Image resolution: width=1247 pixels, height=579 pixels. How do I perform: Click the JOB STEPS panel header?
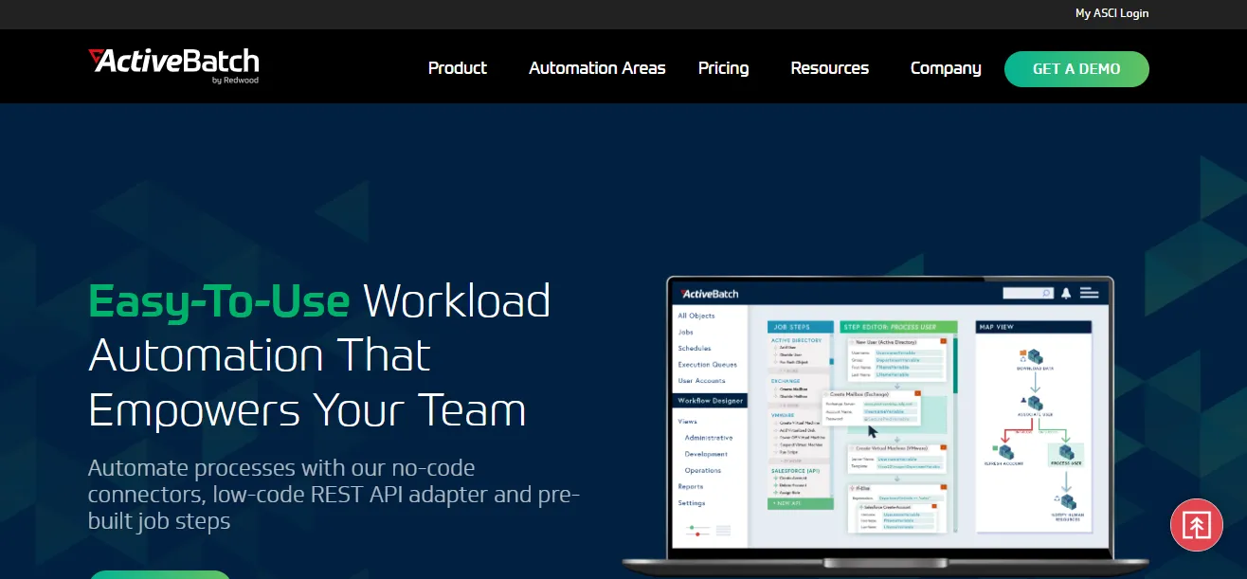point(801,327)
